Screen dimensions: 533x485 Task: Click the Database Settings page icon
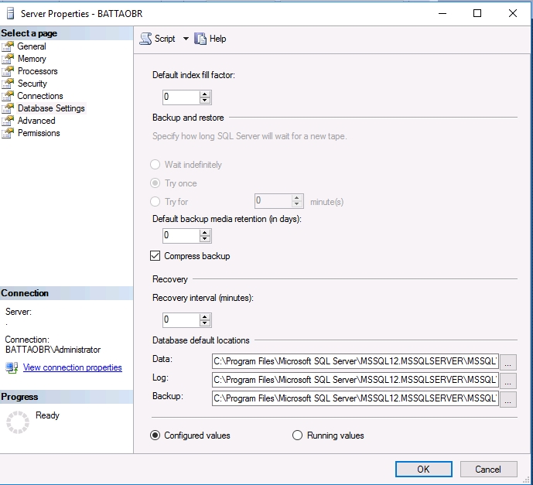pos(8,108)
